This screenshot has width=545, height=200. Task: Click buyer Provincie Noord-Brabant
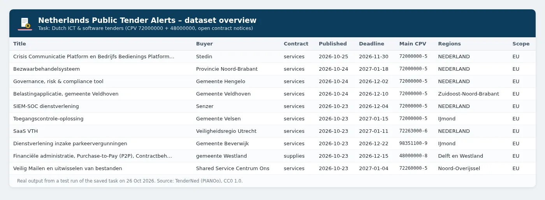tap(227, 69)
